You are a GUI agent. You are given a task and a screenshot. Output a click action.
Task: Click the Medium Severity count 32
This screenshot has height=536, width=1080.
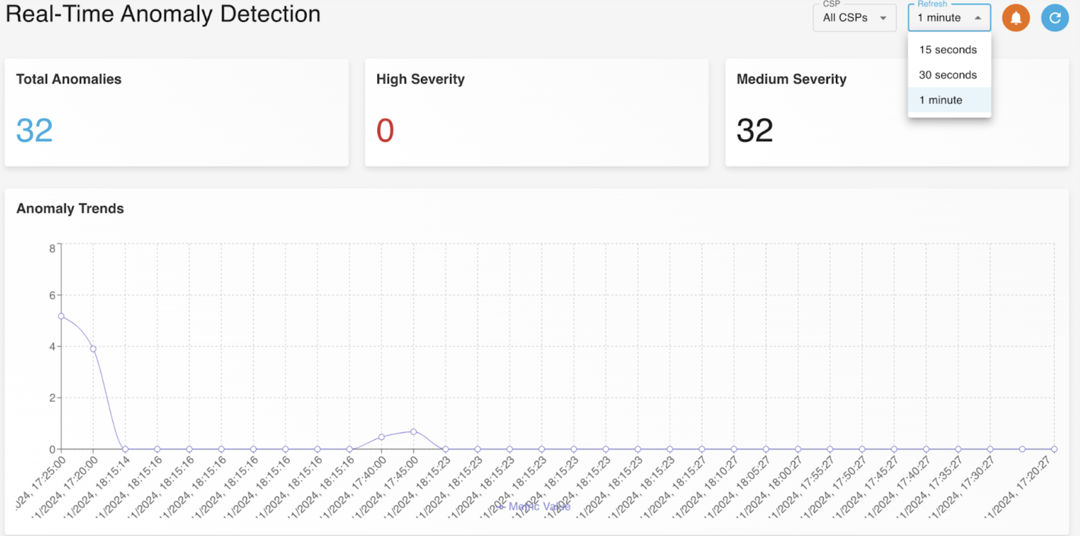tap(754, 130)
